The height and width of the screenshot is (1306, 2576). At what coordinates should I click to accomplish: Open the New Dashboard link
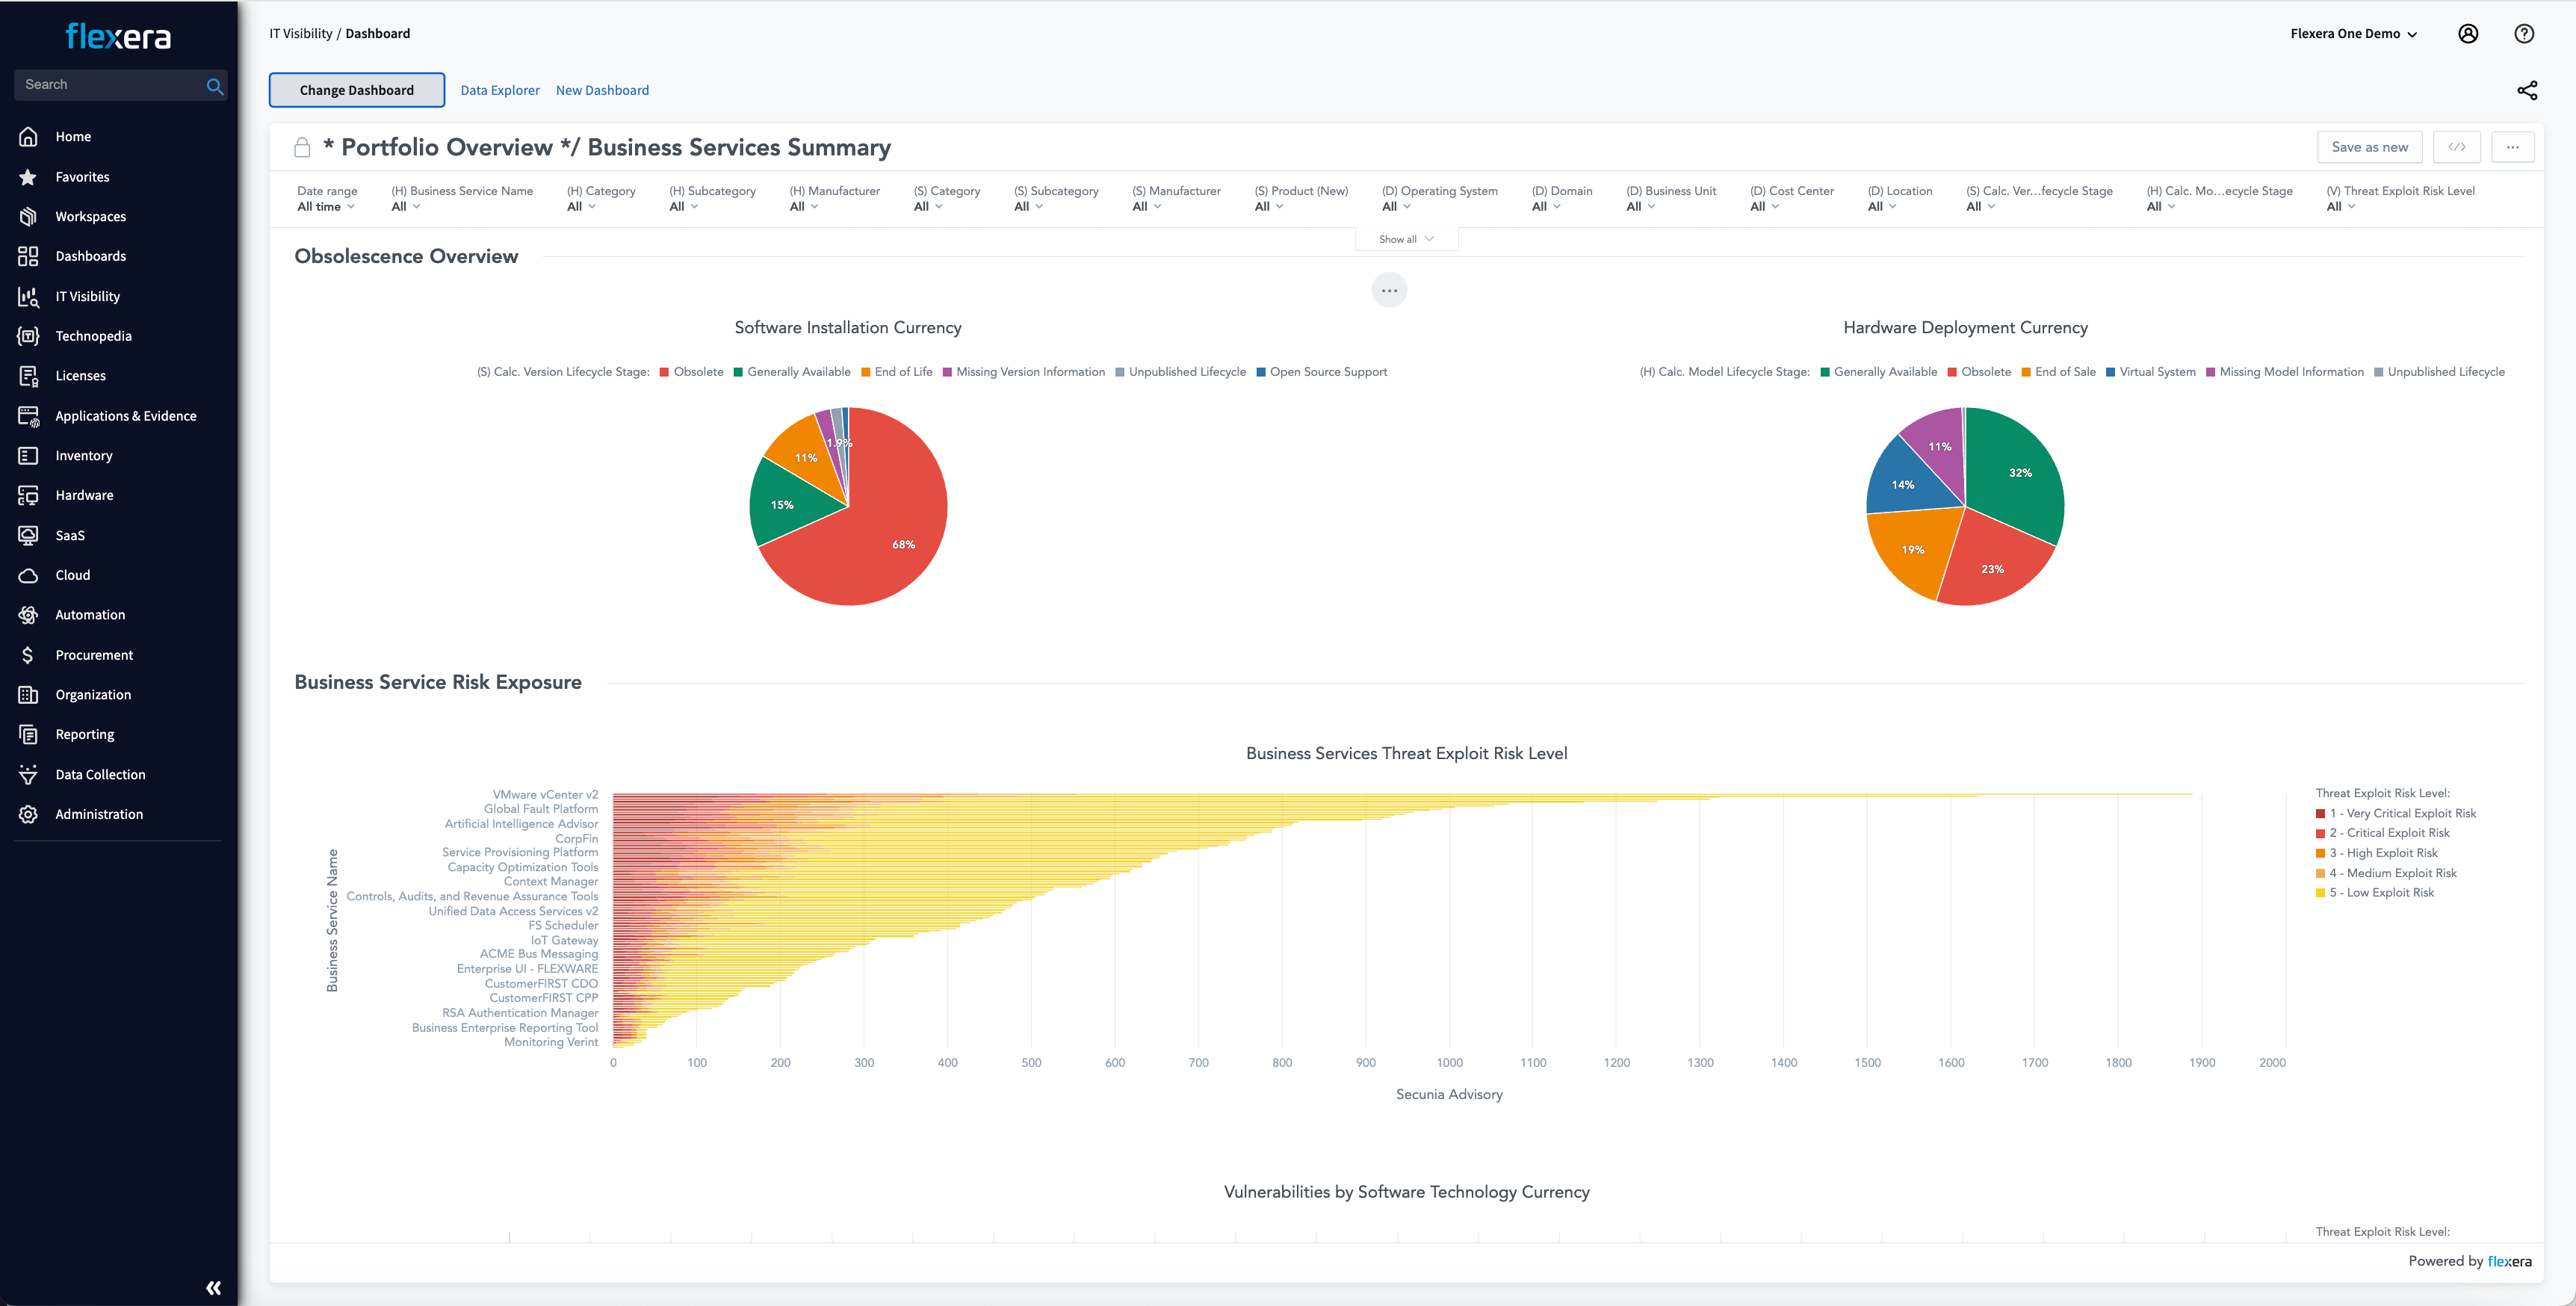[602, 90]
